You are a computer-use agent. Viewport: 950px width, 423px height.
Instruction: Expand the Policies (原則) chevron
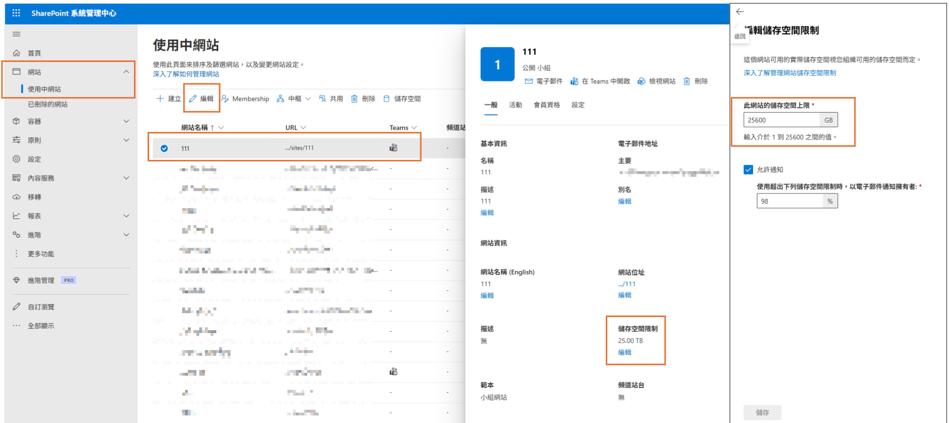coord(126,140)
